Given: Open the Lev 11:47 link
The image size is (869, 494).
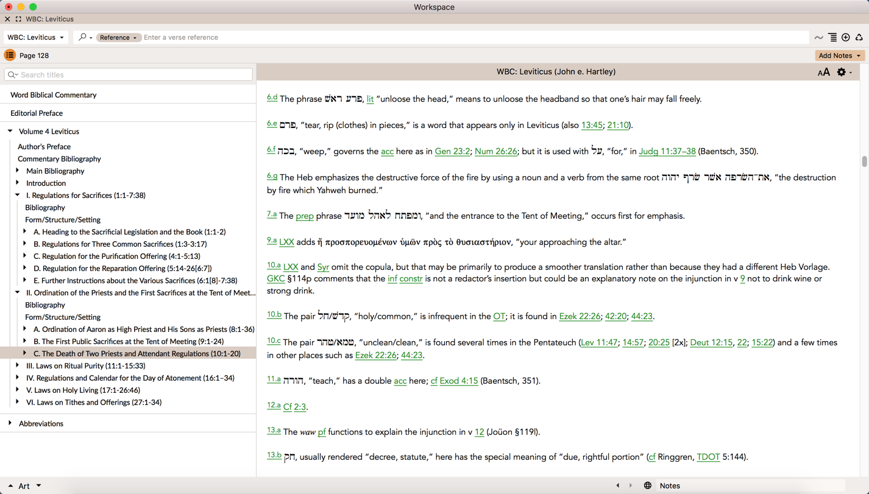Looking at the screenshot, I should point(599,342).
